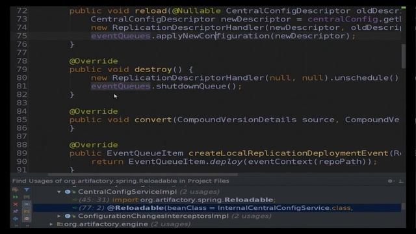
Task: Click the convert method name
Action: (153, 120)
